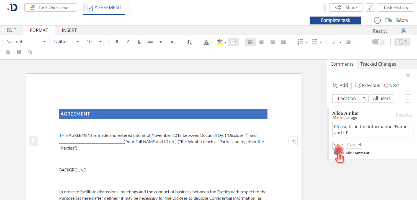
Task: Justify the paragraph text
Action: click(283, 42)
